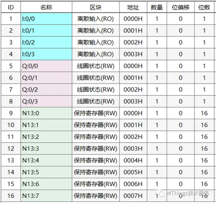Click ID cell 5
This screenshot has width=216, height=203.
[11, 66]
